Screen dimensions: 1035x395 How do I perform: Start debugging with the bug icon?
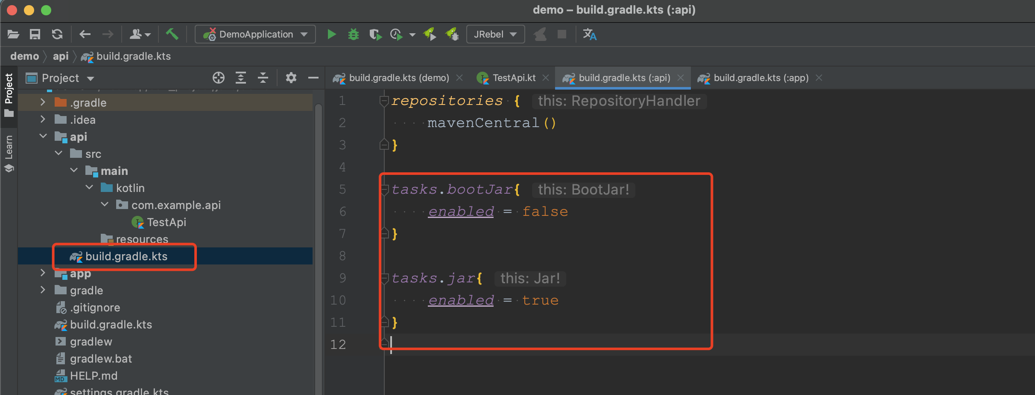353,34
